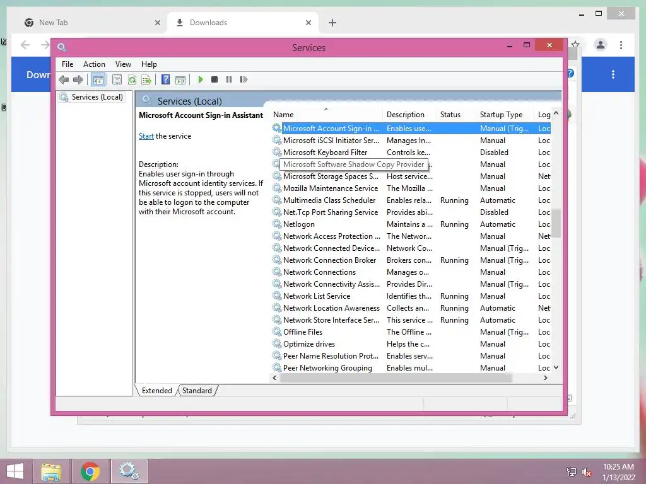The height and width of the screenshot is (484, 646).
Task: Toggle the Show/Hide Action Pane icon
Action: (x=180, y=79)
